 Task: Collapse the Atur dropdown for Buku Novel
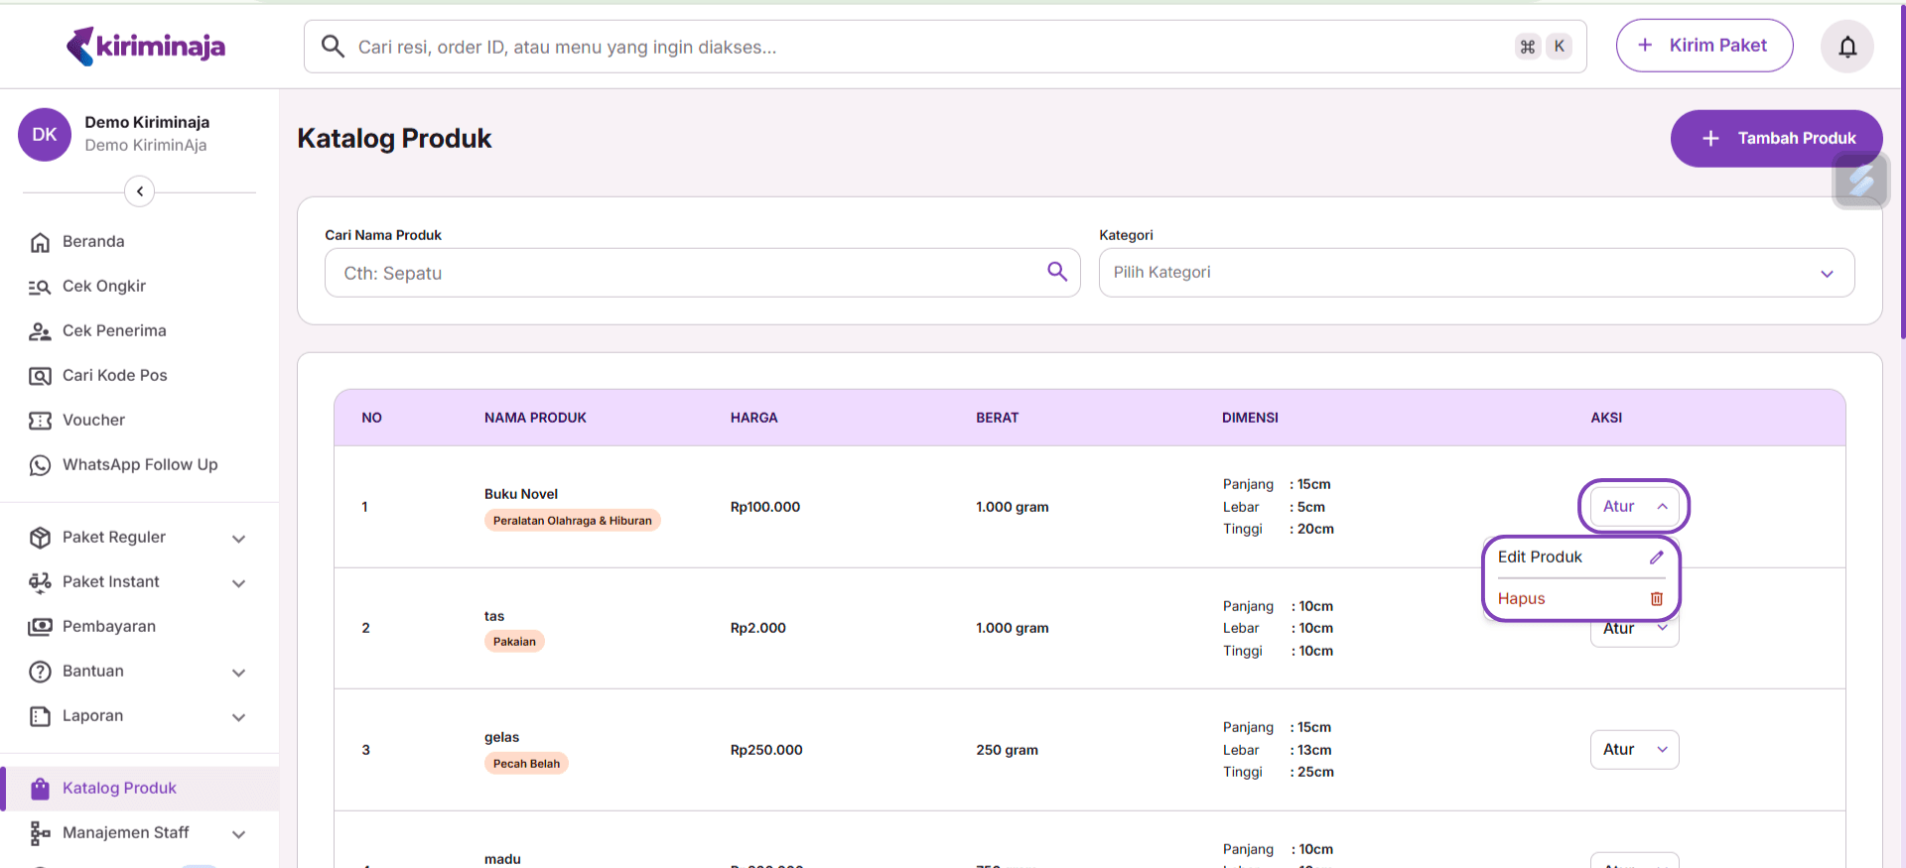click(1634, 507)
